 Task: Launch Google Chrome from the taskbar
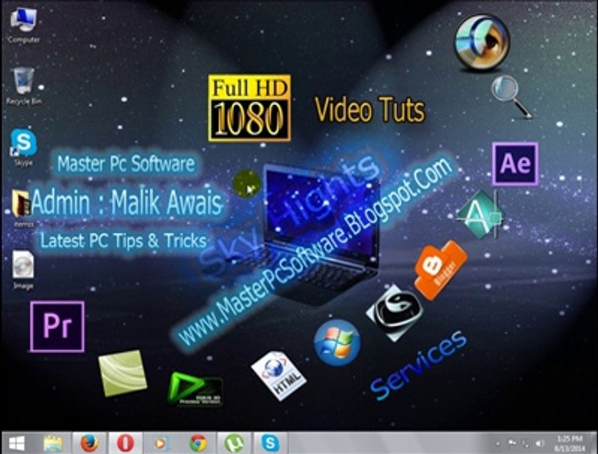pyautogui.click(x=198, y=444)
